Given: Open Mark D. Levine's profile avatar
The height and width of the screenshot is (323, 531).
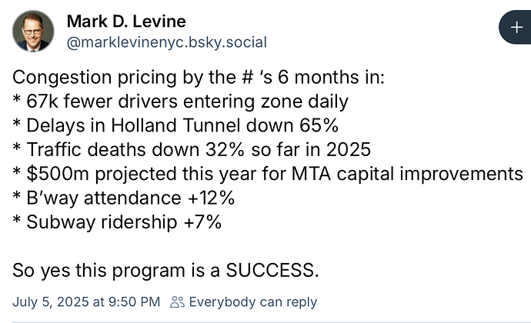Looking at the screenshot, I should [33, 32].
